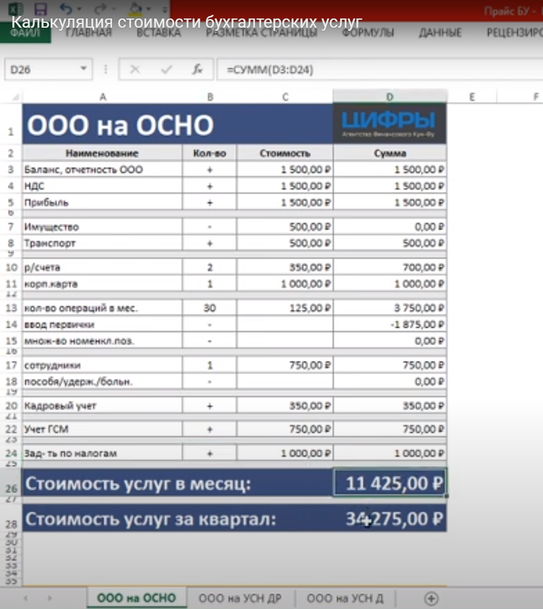Select the Имущество cell
The height and width of the screenshot is (609, 543).
pyautogui.click(x=102, y=227)
